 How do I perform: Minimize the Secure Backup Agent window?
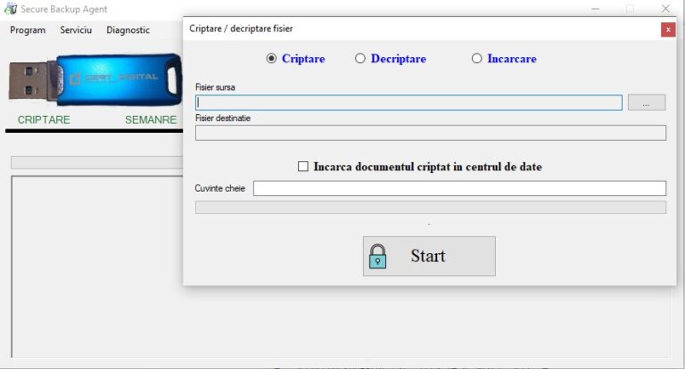coord(595,9)
